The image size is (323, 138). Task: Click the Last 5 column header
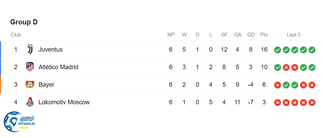coord(294,35)
